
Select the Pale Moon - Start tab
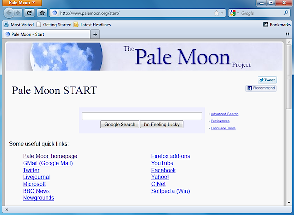(x=47, y=34)
